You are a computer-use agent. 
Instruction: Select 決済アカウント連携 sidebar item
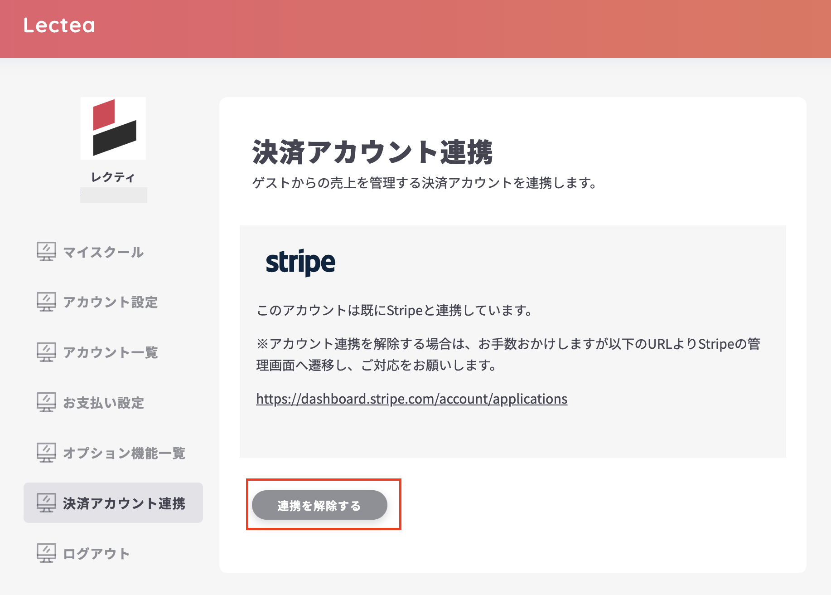click(x=124, y=503)
